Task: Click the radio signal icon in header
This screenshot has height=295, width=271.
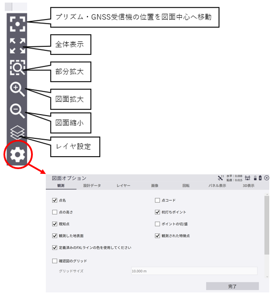Action: pyautogui.click(x=248, y=178)
